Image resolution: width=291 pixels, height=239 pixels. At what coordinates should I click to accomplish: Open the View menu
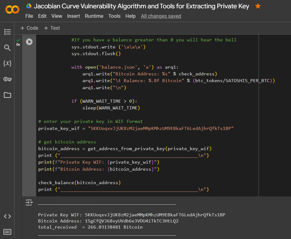click(57, 16)
